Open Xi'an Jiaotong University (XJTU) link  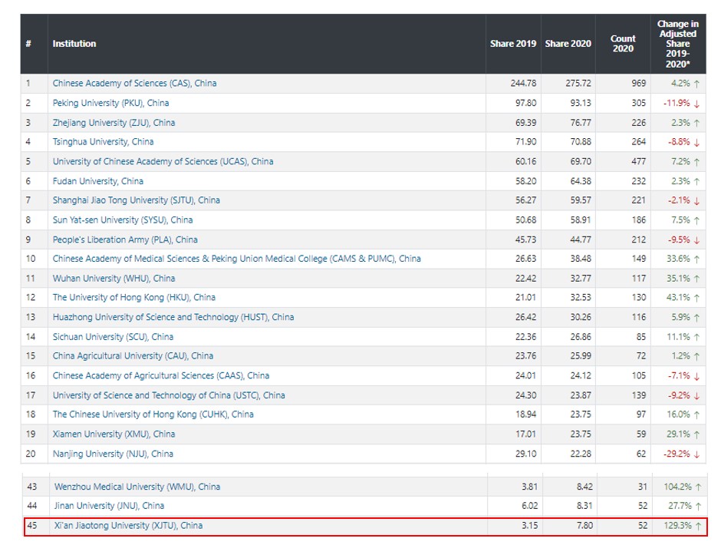coord(128,525)
